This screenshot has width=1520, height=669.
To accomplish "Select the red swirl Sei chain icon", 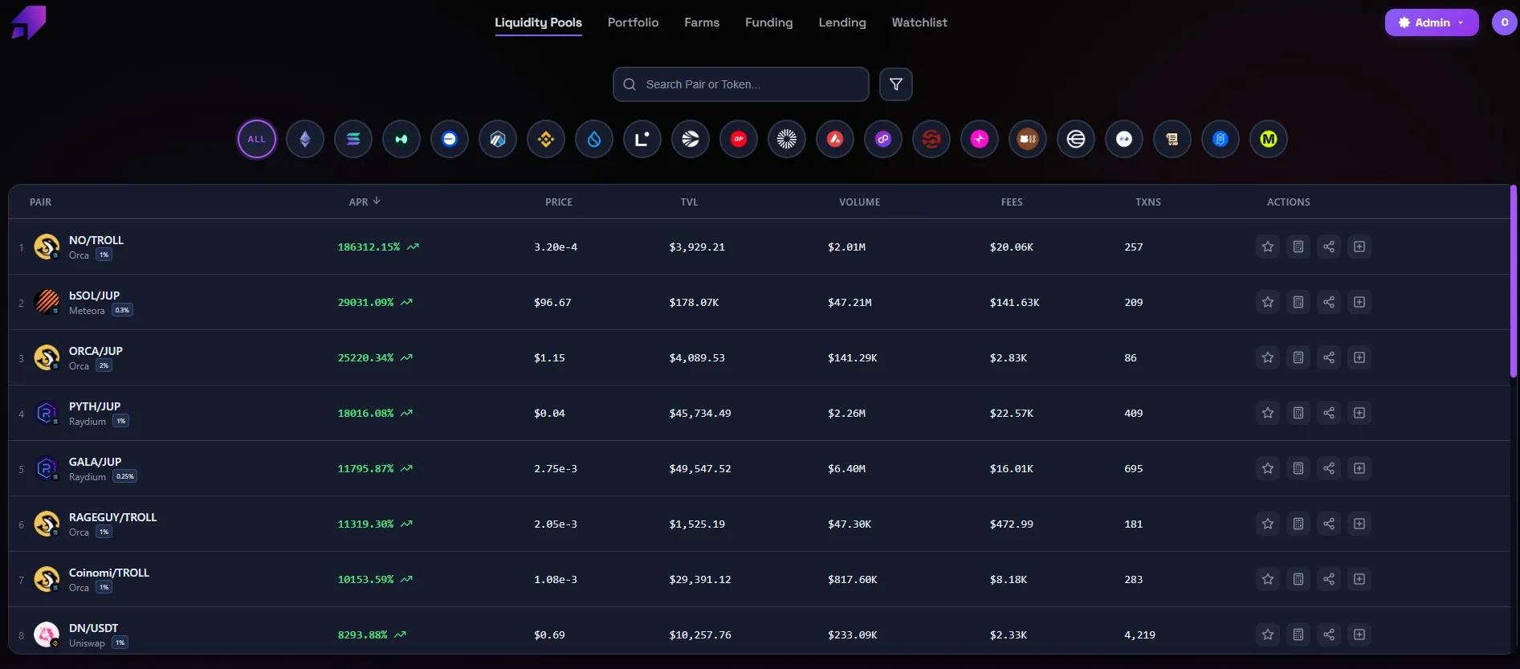I will pos(931,139).
